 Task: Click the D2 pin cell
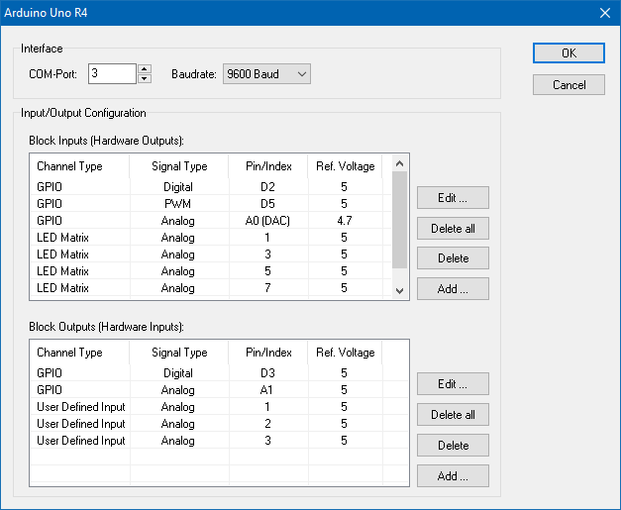pyautogui.click(x=267, y=187)
